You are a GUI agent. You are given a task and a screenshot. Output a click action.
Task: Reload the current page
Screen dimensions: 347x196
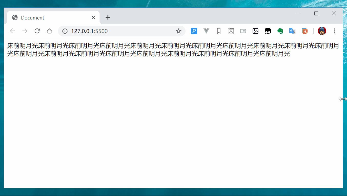click(x=37, y=31)
